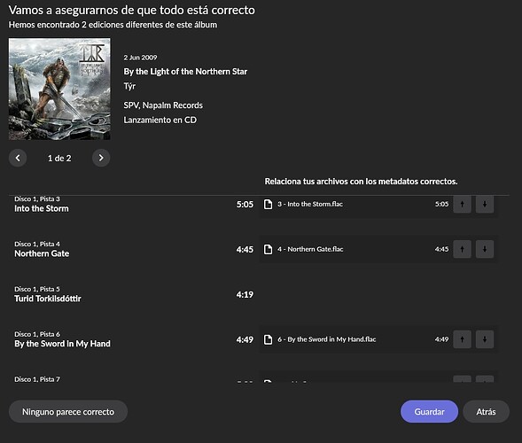Viewport: 522px width, 443px height.
Task: Click file icon of Into the Storm.flac
Action: point(268,204)
